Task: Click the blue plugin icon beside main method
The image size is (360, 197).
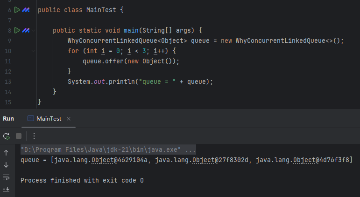Action: [26, 30]
